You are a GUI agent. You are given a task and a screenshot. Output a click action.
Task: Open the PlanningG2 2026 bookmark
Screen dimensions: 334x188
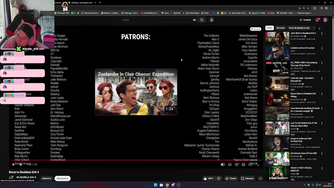[x=62, y=13]
